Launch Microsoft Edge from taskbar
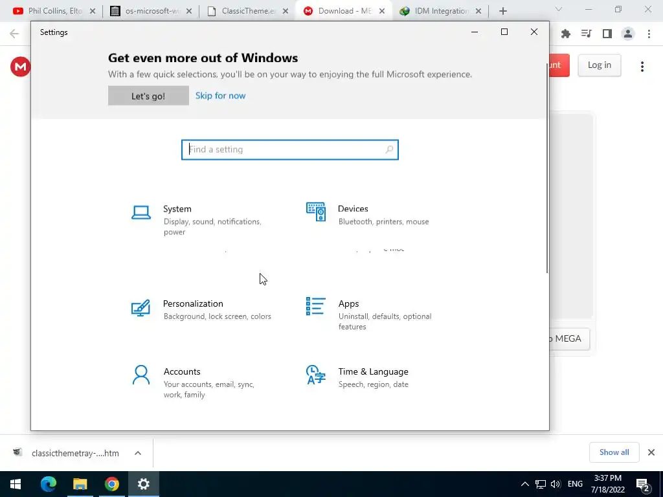The image size is (663, 497). [x=48, y=484]
